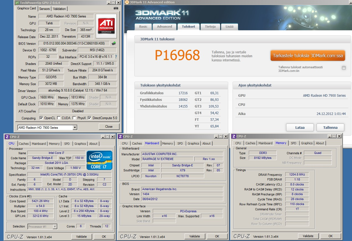The width and height of the screenshot is (352, 241).
Task: Open About tab in the CPU-Z CPU window
Action: 93,144
